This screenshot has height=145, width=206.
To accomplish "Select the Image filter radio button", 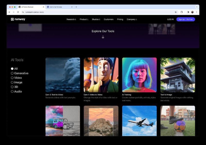I will tap(12, 82).
